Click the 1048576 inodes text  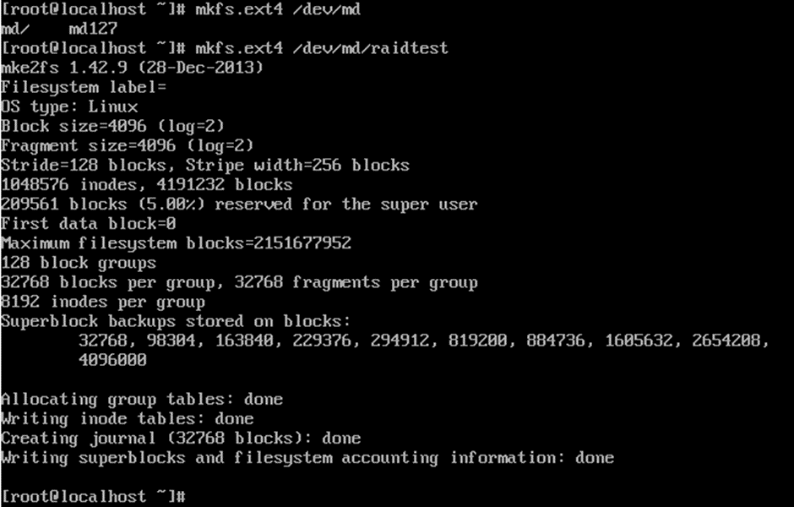[69, 184]
